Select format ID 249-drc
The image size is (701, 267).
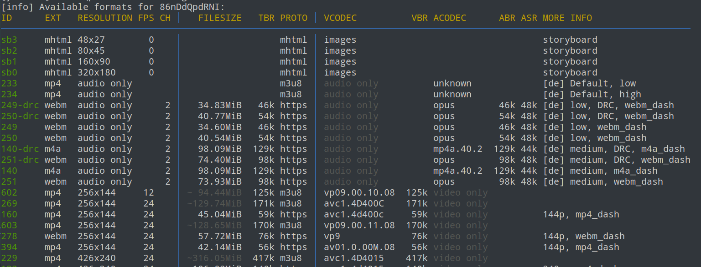pos(20,106)
